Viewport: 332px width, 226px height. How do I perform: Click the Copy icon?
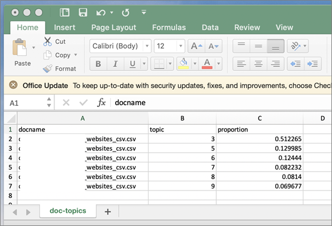48,55
